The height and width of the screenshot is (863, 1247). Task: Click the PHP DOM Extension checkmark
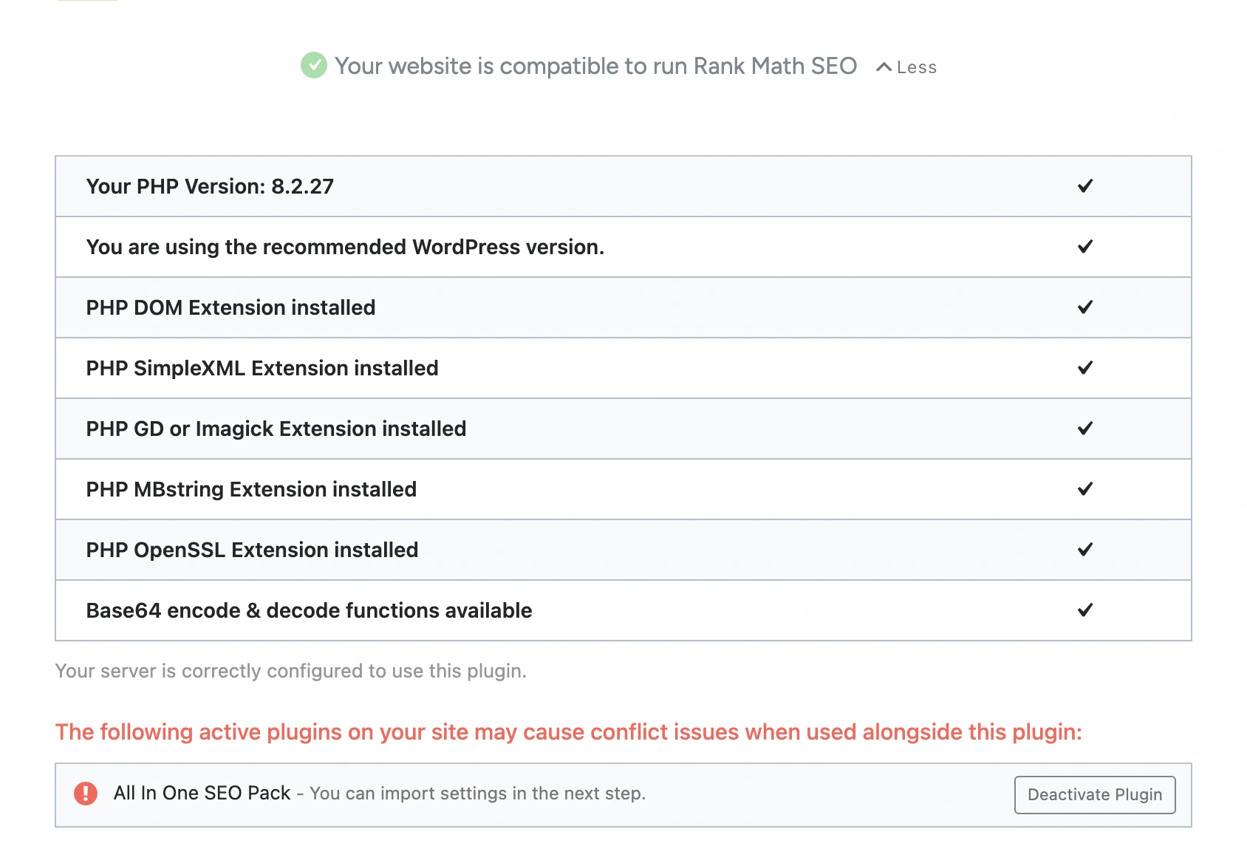[x=1084, y=307]
